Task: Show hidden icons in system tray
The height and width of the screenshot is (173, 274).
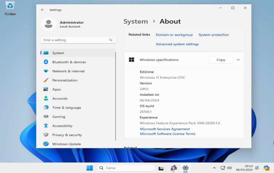Action: click(214, 168)
